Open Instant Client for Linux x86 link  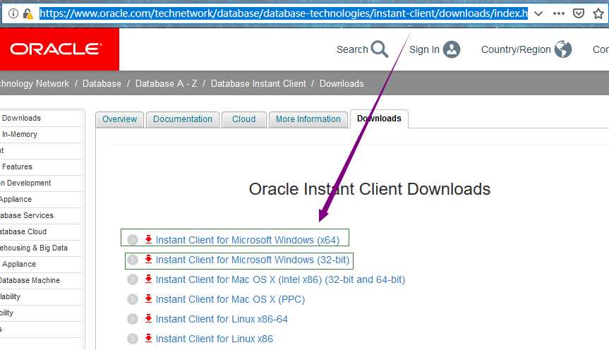214,339
